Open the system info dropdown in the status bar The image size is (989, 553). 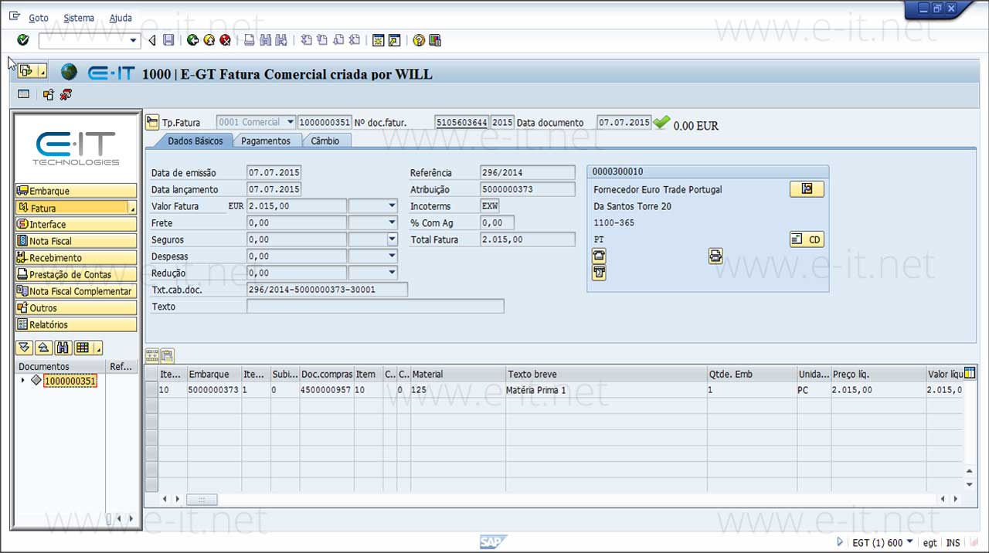pos(909,542)
